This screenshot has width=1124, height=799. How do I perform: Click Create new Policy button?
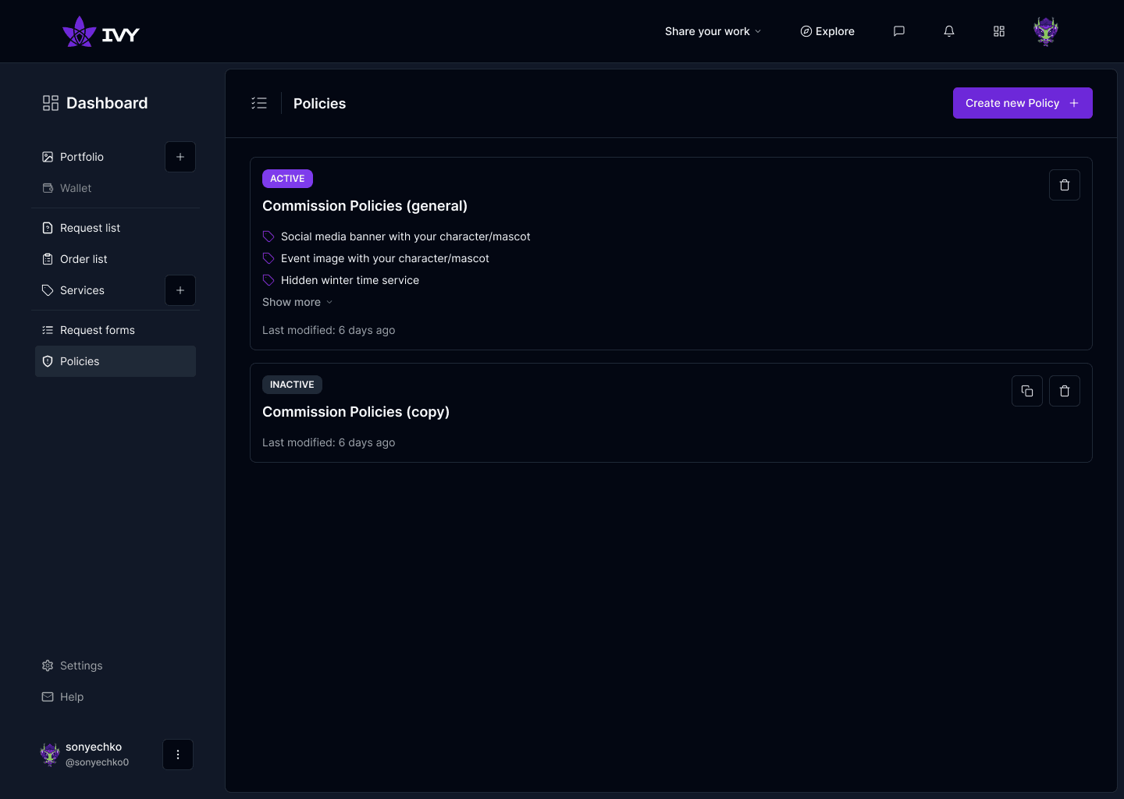click(1023, 103)
